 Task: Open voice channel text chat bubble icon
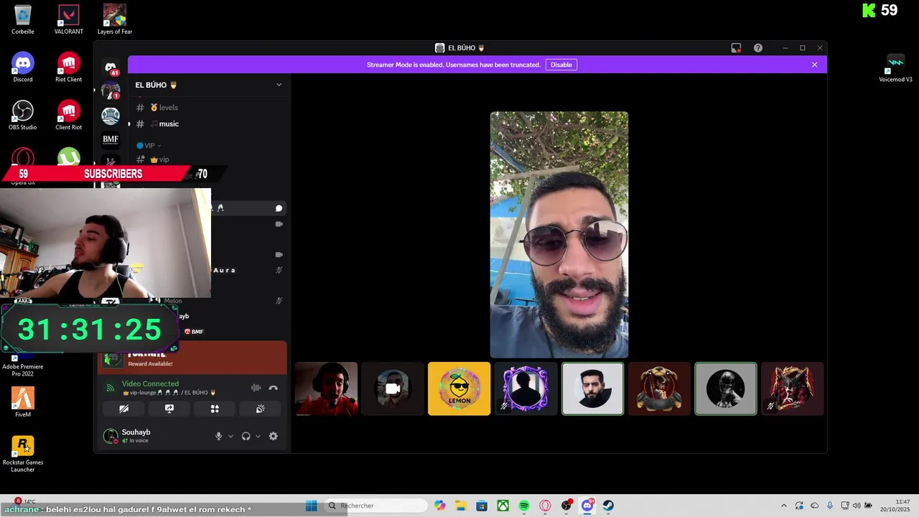coord(279,208)
